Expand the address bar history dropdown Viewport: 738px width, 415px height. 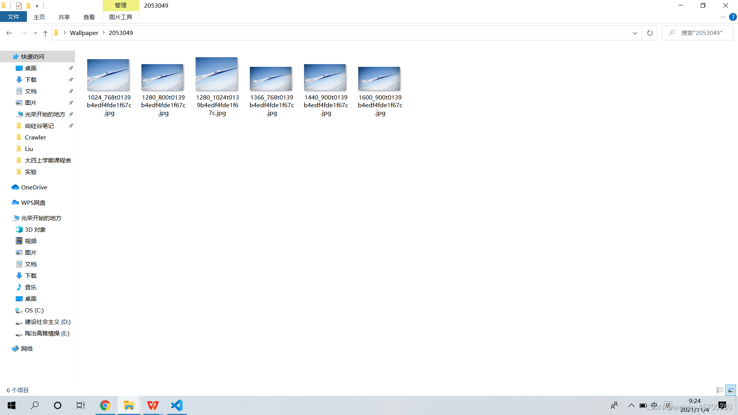click(635, 33)
